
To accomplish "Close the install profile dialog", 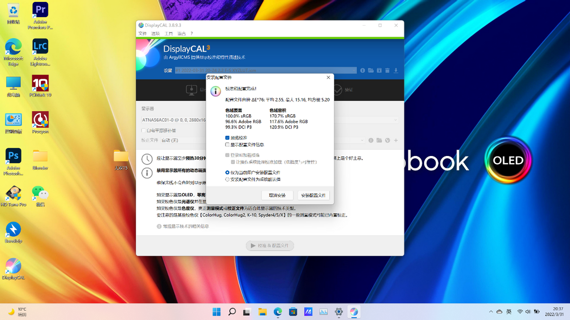I will pos(328,77).
